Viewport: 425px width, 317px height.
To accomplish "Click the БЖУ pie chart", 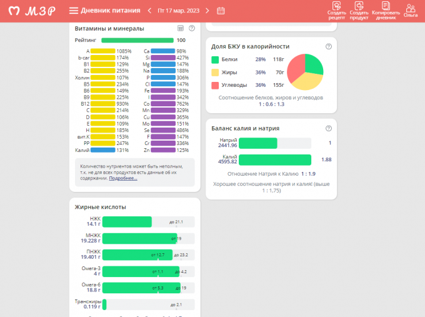I will [304, 72].
